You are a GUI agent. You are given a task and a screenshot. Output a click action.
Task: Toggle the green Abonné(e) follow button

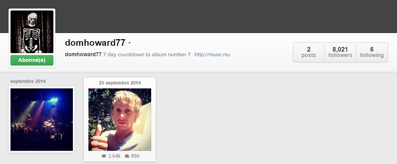(x=32, y=60)
